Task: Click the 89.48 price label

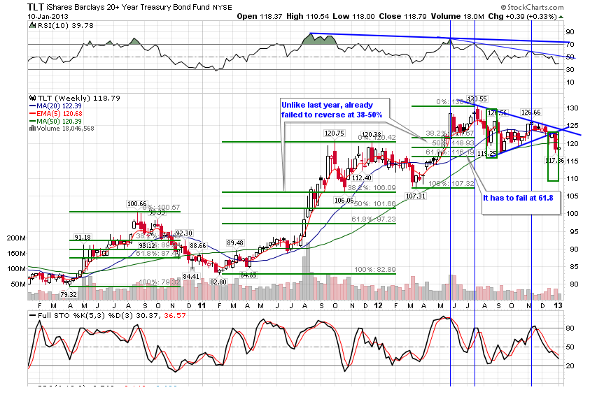Action: click(234, 242)
